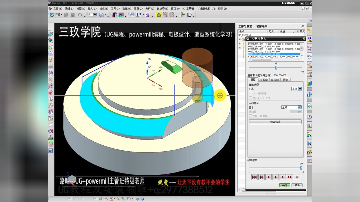Toggle the 显示上一个 IPW checkbox
The width and height of the screenshot is (360, 202).
coord(250,98)
